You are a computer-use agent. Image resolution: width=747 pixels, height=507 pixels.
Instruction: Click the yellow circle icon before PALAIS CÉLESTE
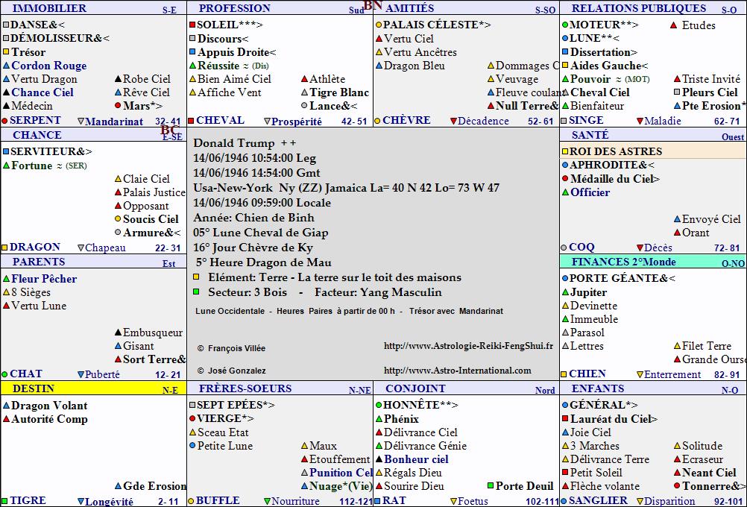pyautogui.click(x=379, y=25)
